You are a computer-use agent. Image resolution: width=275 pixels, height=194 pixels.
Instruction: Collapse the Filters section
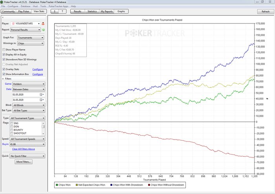pos(3,79)
